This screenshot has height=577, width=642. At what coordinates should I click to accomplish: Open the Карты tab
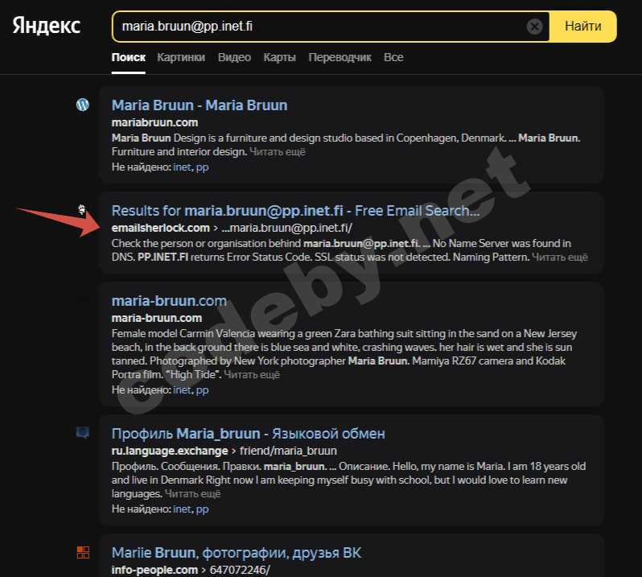(280, 57)
